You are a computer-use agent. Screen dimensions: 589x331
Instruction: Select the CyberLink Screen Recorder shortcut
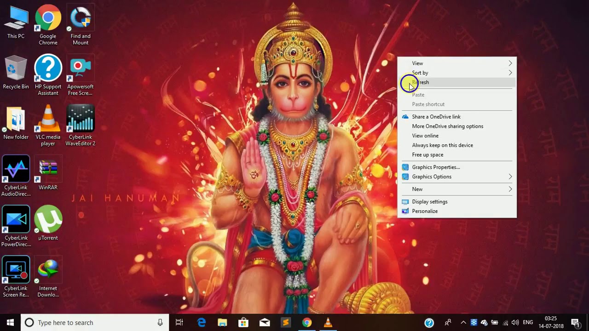click(x=16, y=278)
